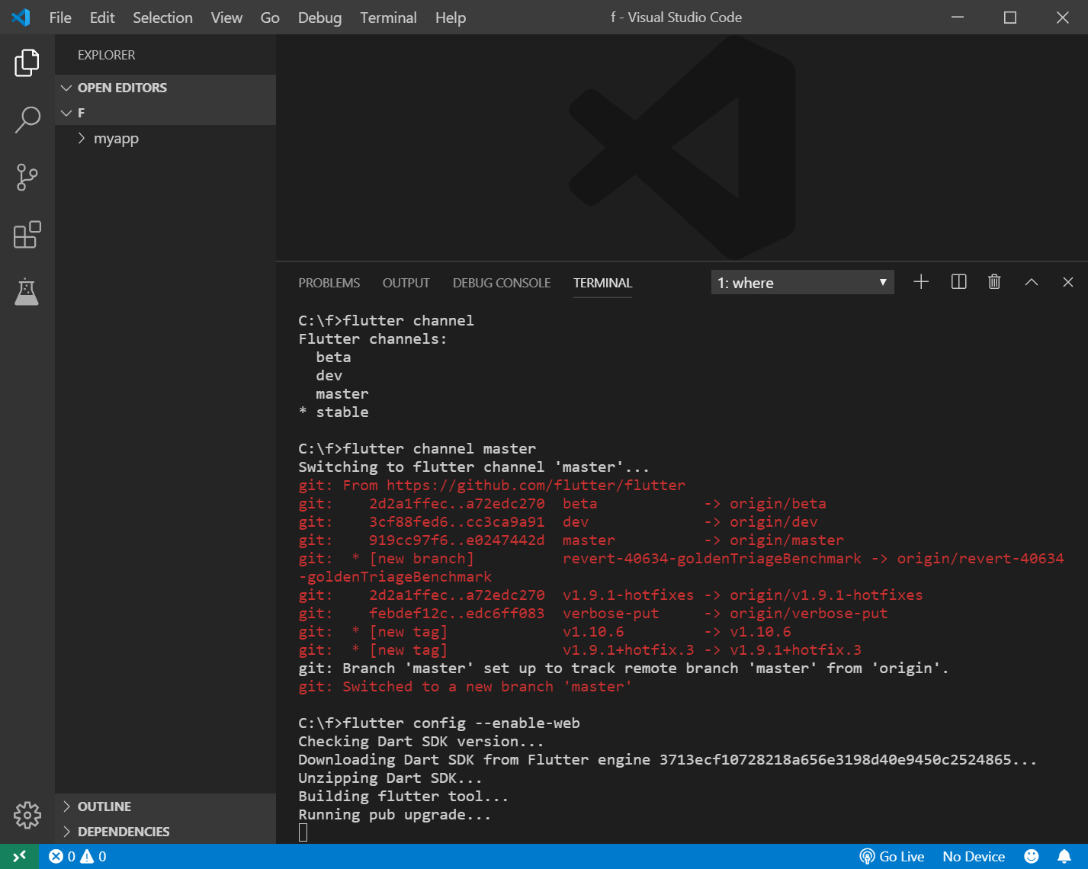Open the Manage gear menu
This screenshot has height=869, width=1088.
[x=27, y=815]
